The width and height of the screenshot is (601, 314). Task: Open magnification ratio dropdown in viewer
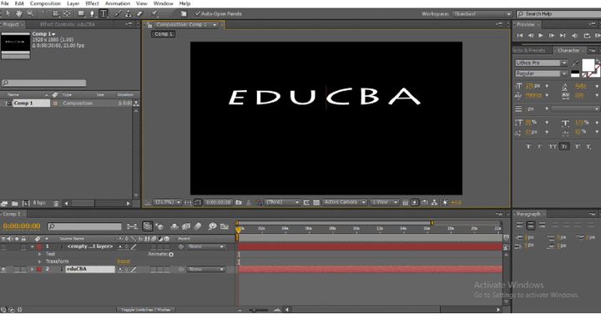coord(168,202)
